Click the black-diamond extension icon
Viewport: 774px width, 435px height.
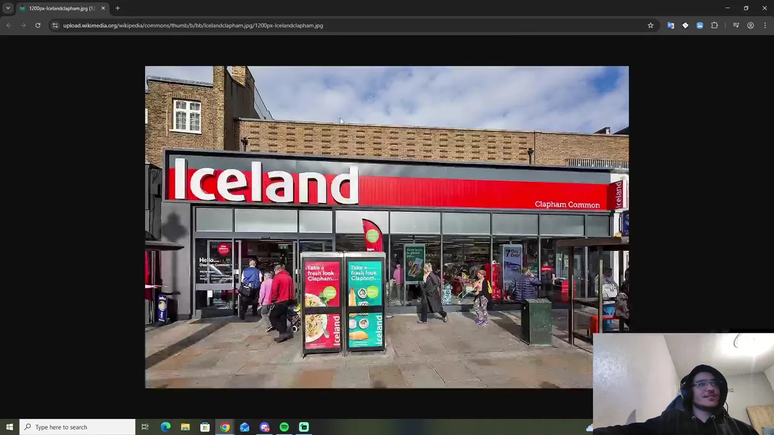pos(685,25)
